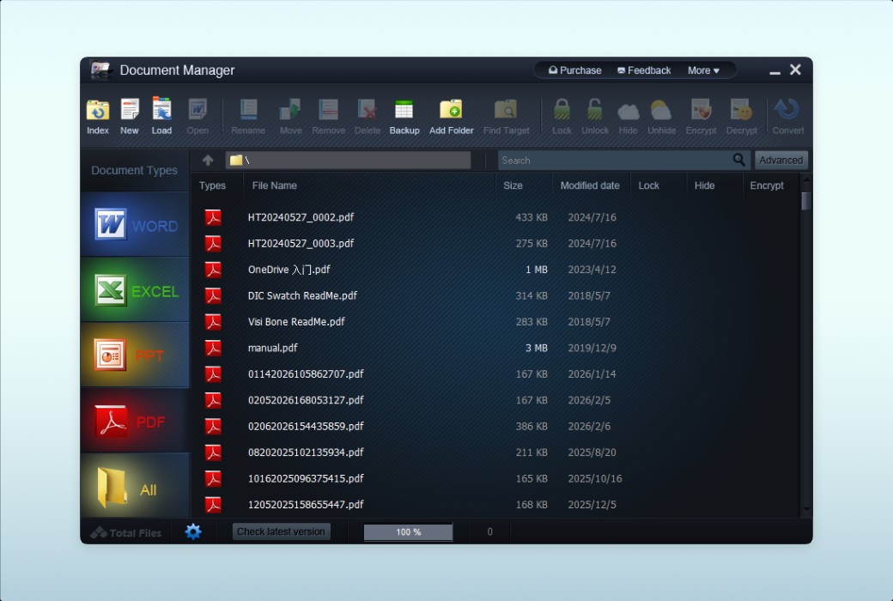Click Check latest version button
Screen dimensions: 893x601
281,531
